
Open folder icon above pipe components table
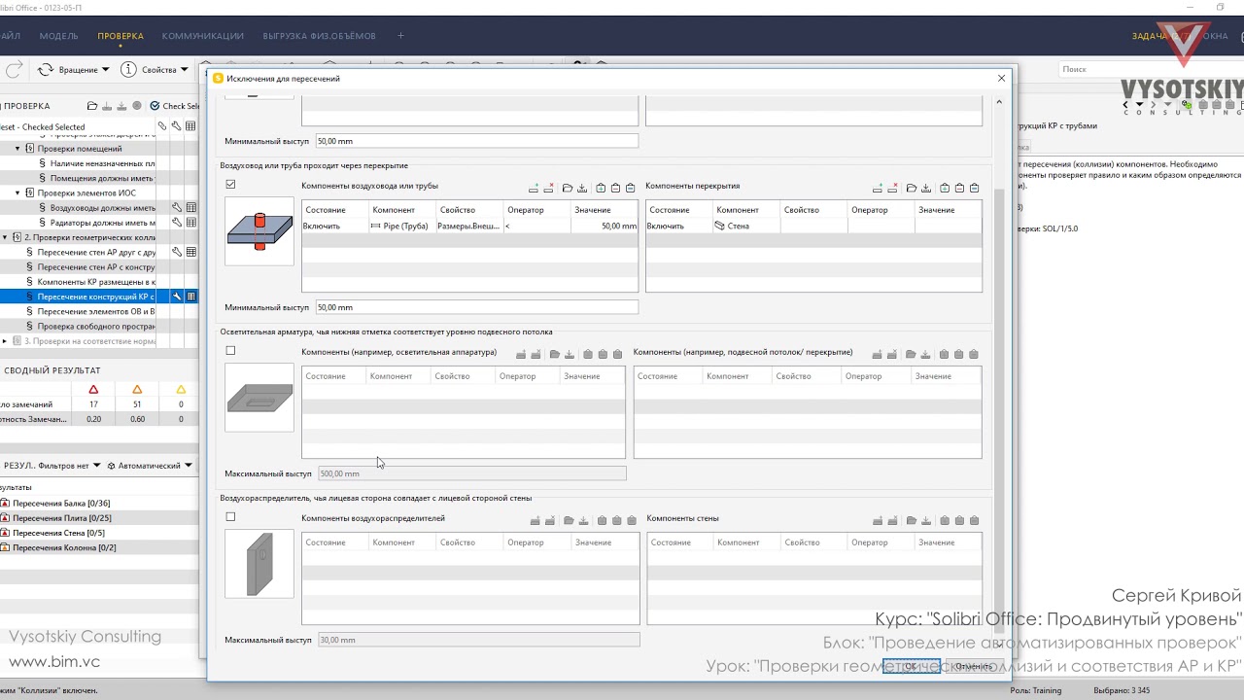tap(568, 188)
